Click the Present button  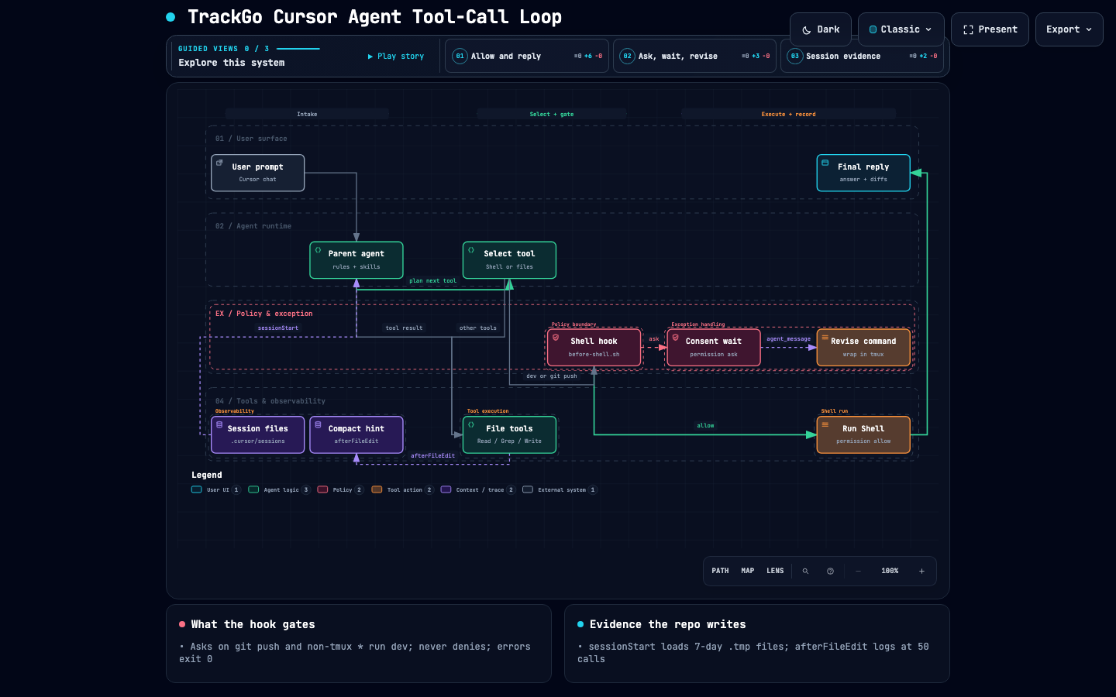click(990, 29)
